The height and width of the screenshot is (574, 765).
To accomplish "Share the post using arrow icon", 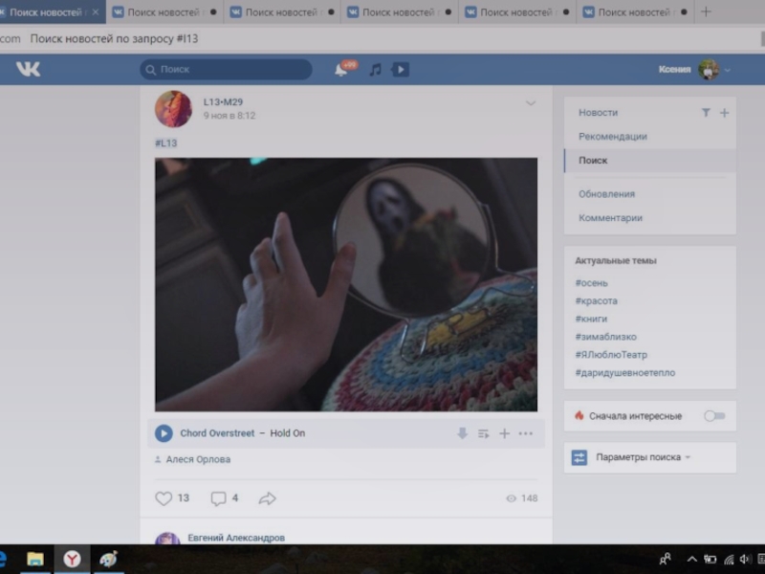I will point(268,498).
